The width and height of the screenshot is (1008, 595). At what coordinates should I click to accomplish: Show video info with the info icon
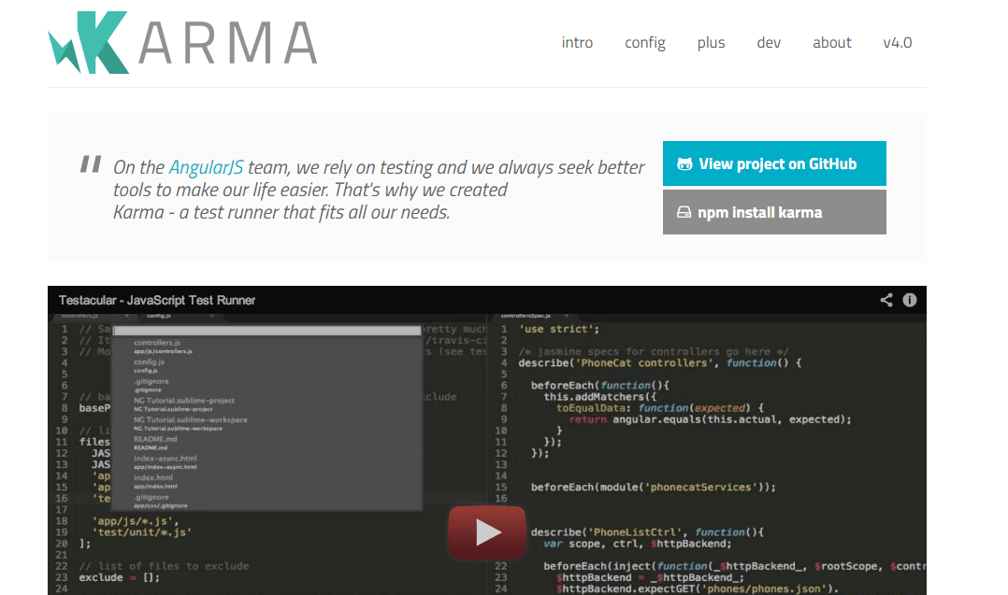[909, 300]
